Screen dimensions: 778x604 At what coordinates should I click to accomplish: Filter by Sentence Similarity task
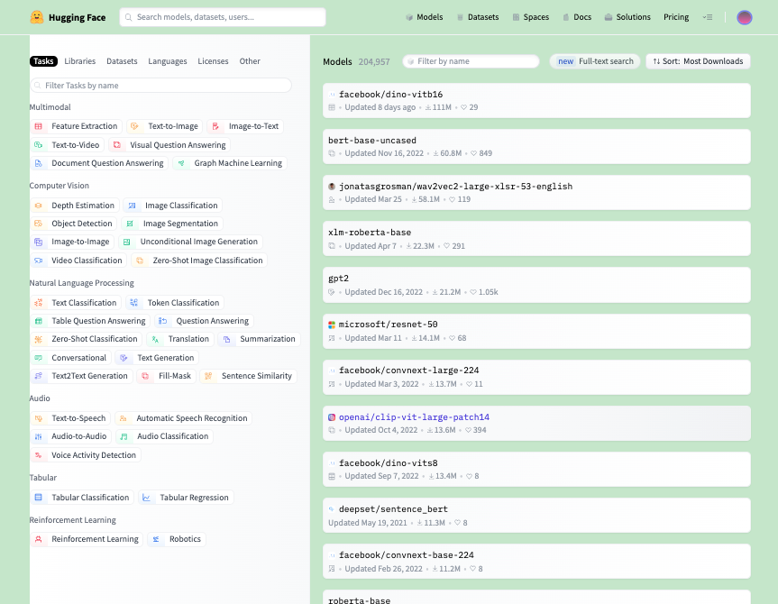pos(248,376)
